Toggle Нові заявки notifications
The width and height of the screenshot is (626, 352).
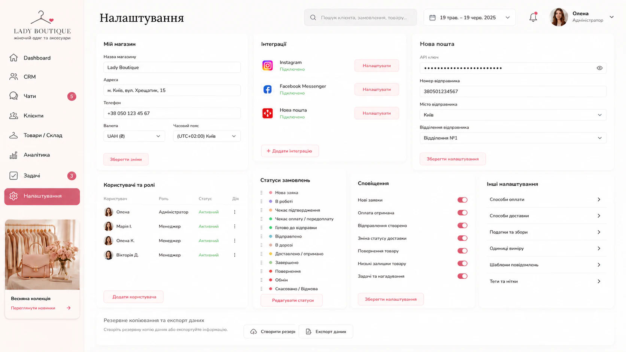pos(462,200)
